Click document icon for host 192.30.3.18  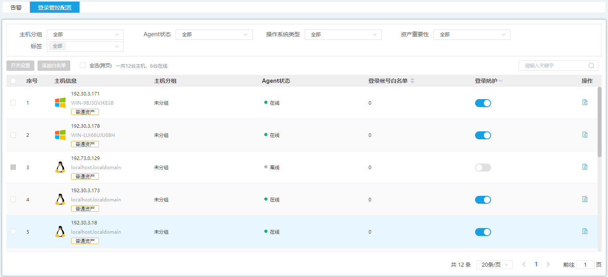pos(585,231)
